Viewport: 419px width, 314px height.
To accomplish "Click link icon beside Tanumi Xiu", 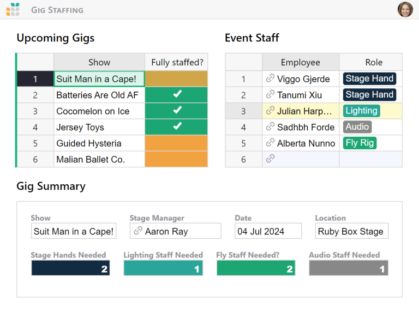I will tap(270, 95).
